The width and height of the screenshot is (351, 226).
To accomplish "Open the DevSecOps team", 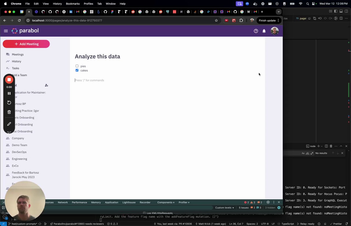I will (x=19, y=152).
